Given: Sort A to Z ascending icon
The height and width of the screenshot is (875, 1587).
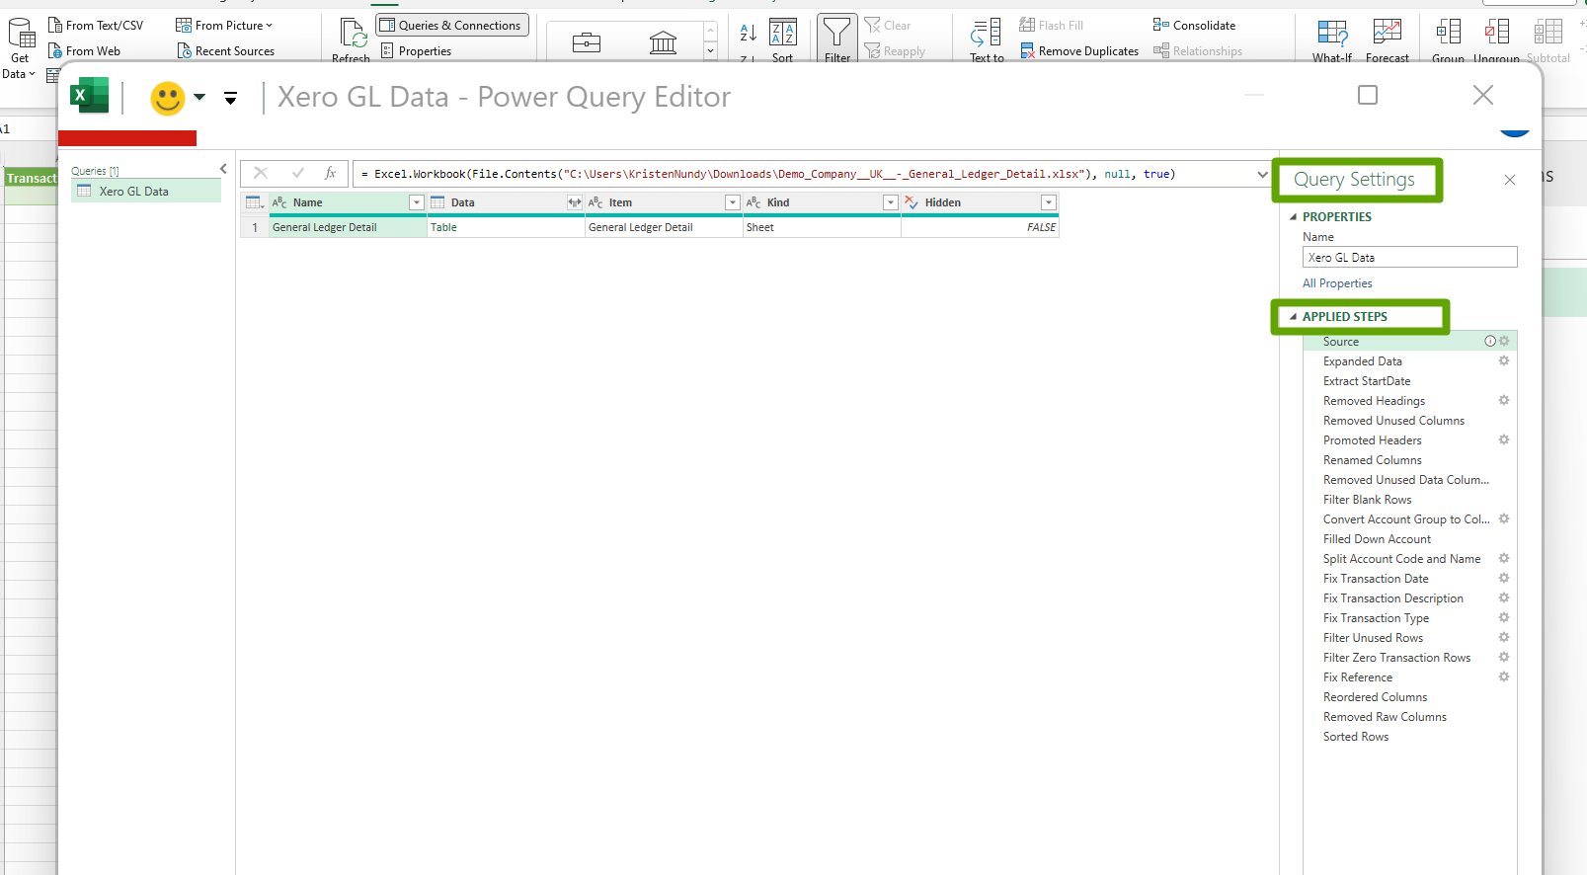Looking at the screenshot, I should coord(748,33).
